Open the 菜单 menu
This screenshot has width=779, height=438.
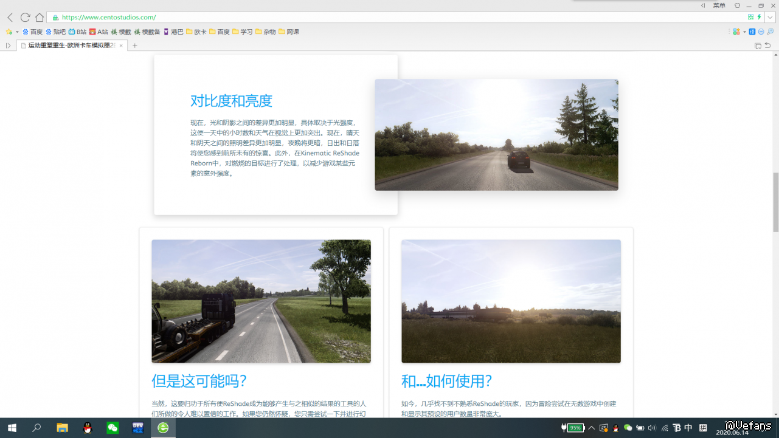click(x=719, y=5)
